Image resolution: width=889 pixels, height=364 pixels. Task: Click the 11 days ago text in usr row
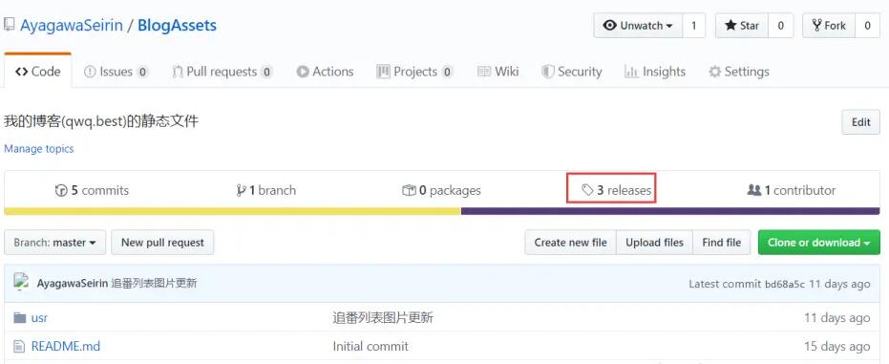point(836,317)
